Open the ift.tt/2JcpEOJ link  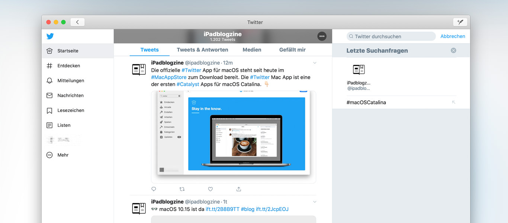coord(272,209)
